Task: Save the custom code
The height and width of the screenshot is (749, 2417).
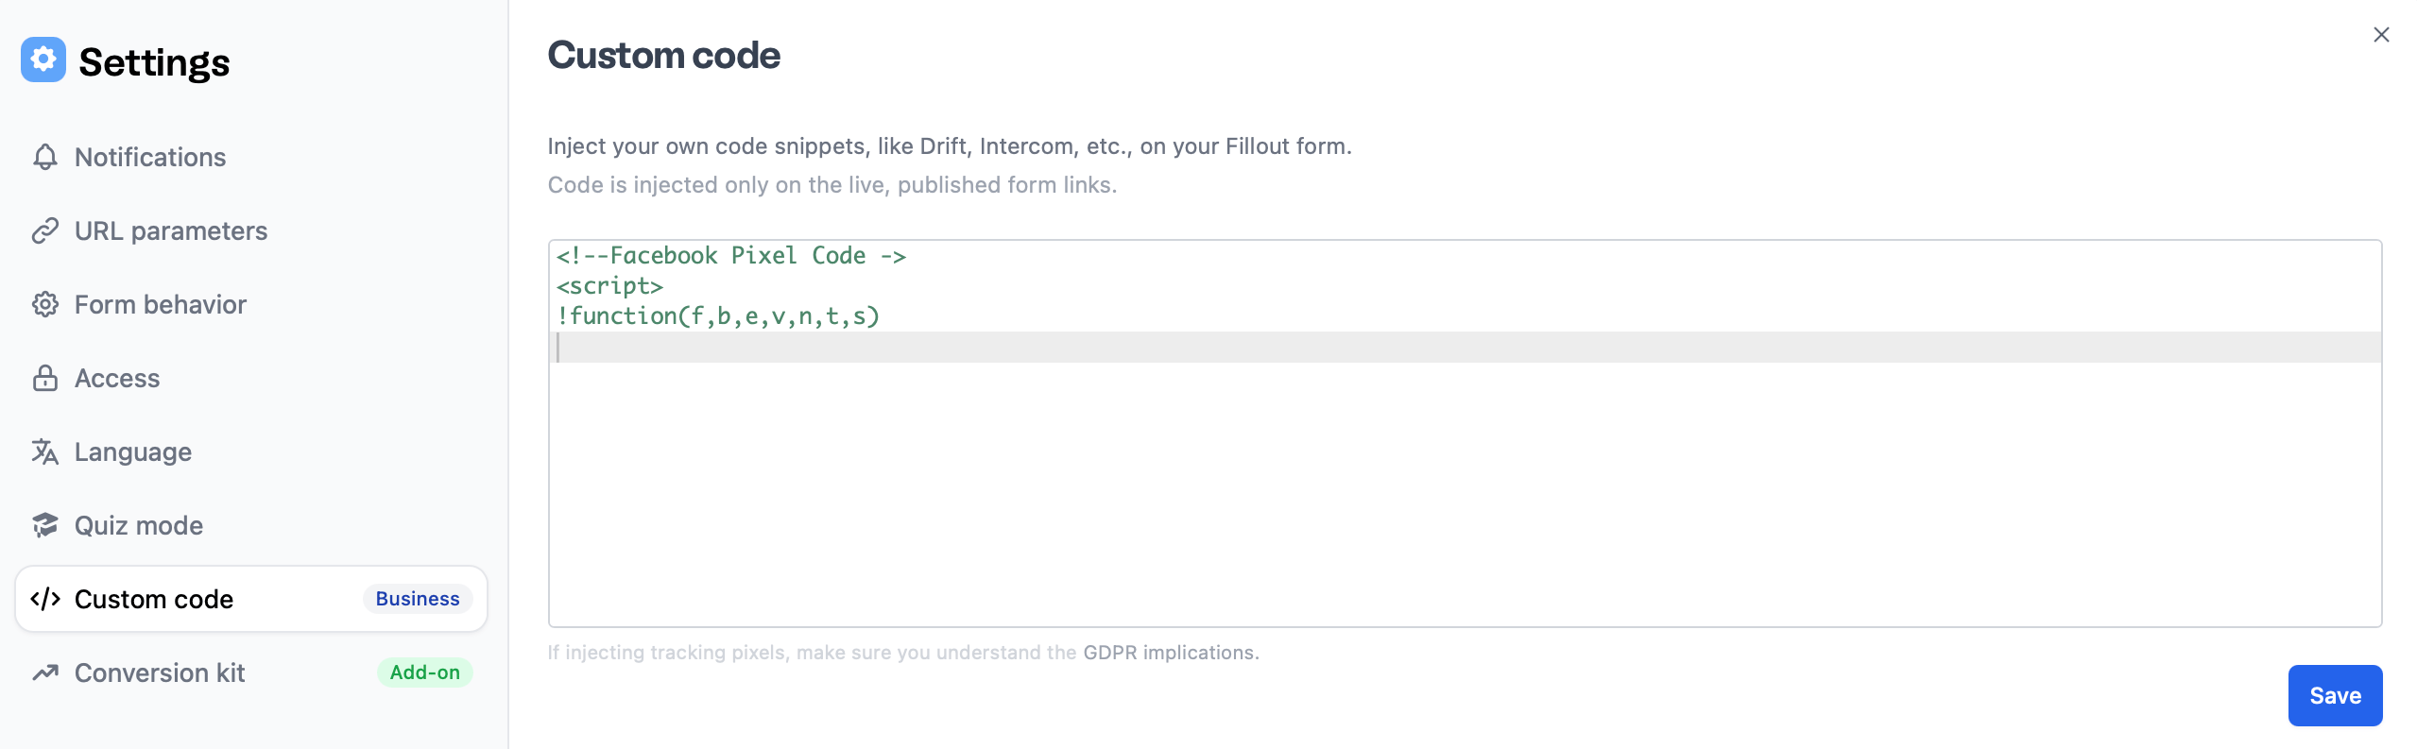Action: tap(2335, 695)
